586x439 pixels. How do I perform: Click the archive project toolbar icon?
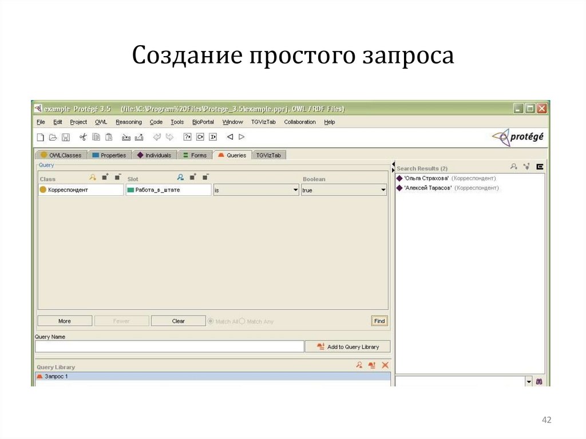pos(126,137)
